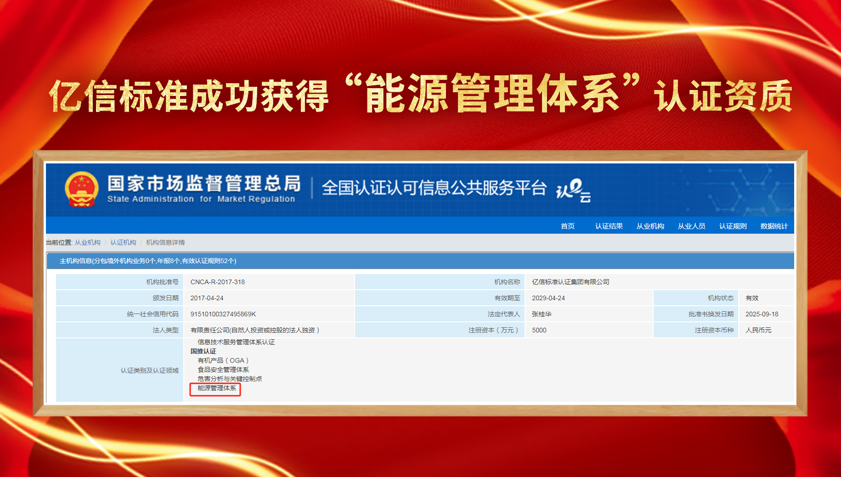The image size is (841, 477).
Task: Select 从业机构 in the breadcrumb trail
Action: (89, 242)
